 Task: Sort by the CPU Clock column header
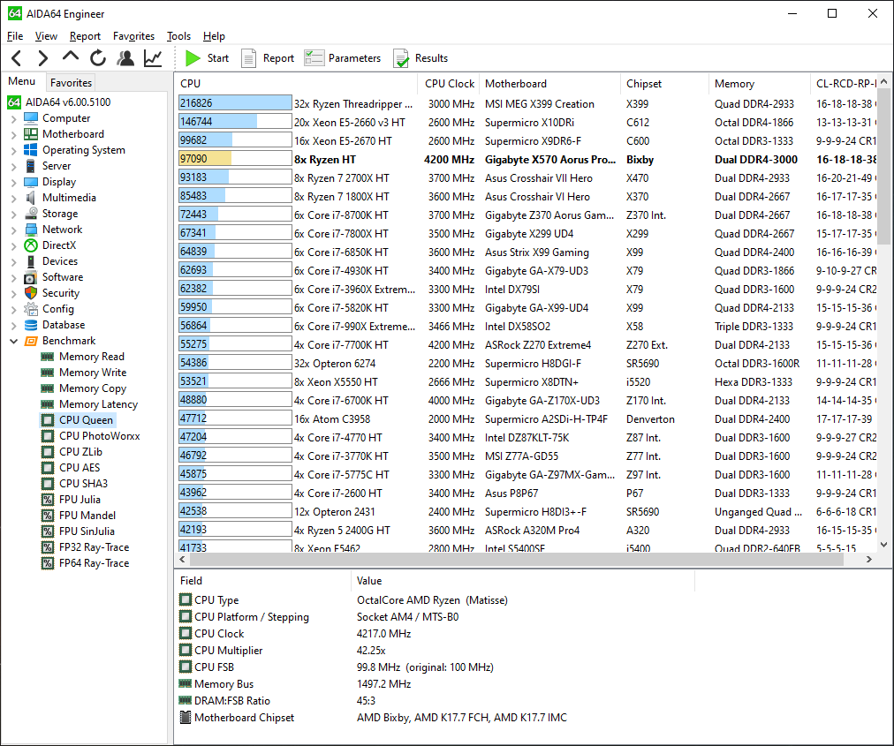pyautogui.click(x=450, y=84)
